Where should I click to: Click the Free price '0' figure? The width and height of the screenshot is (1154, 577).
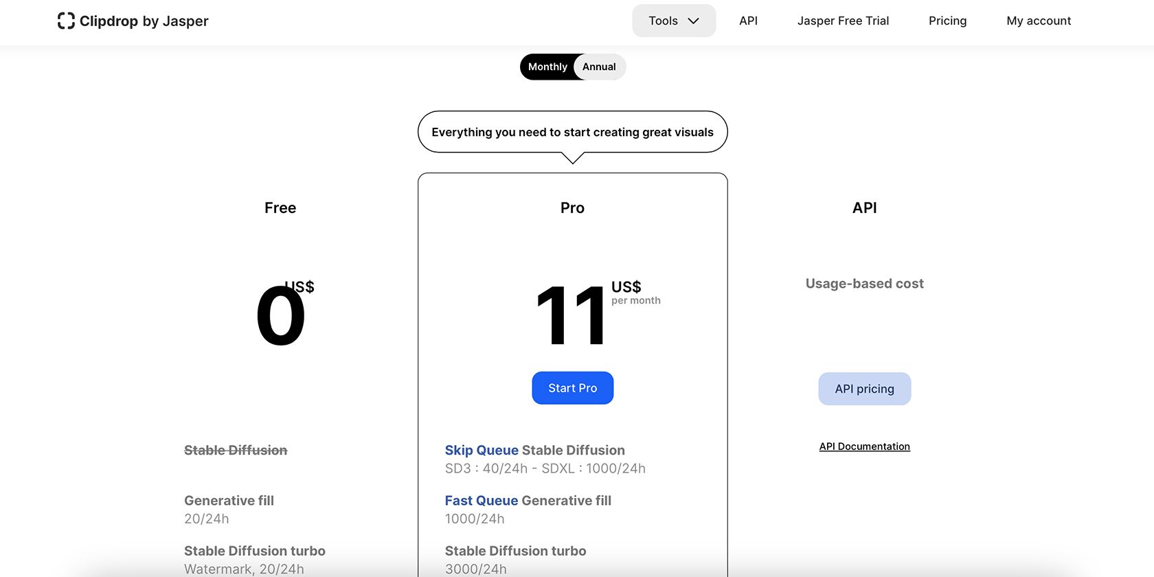[280, 317]
